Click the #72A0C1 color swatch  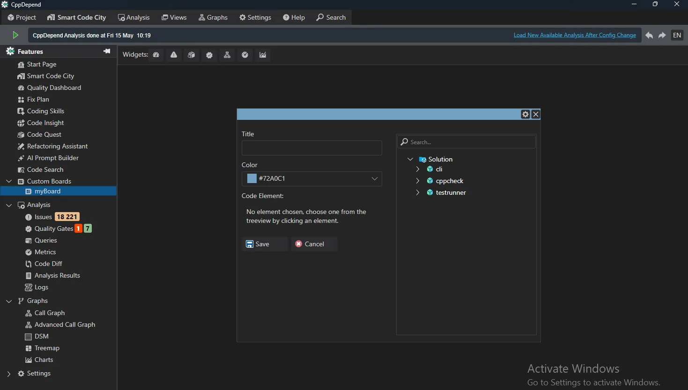pyautogui.click(x=252, y=178)
